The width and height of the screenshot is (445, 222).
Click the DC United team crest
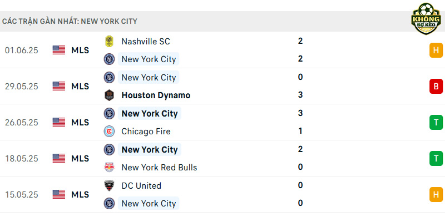[109, 185]
